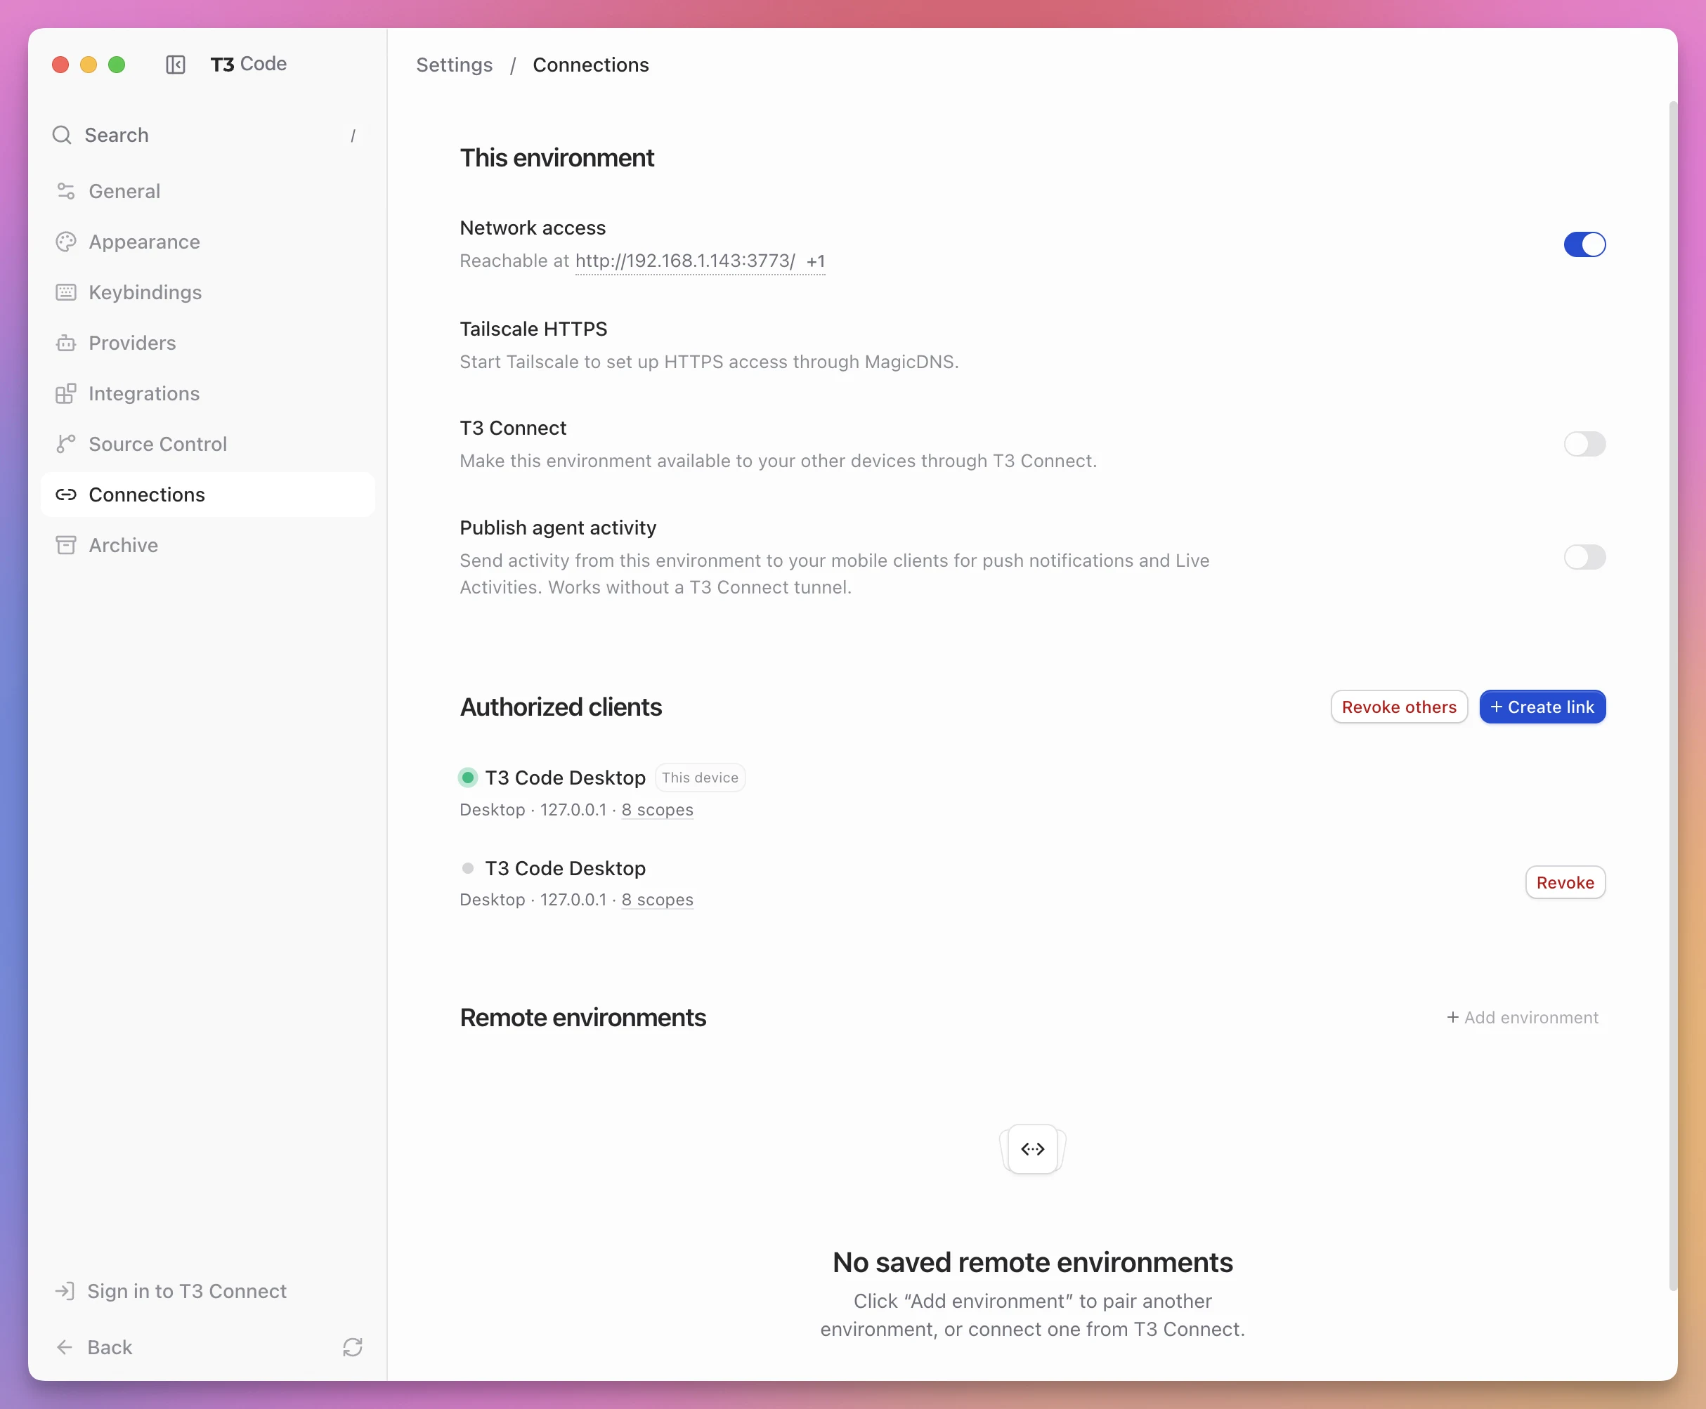1706x1409 pixels.
Task: Open Source Control settings
Action: (x=208, y=444)
